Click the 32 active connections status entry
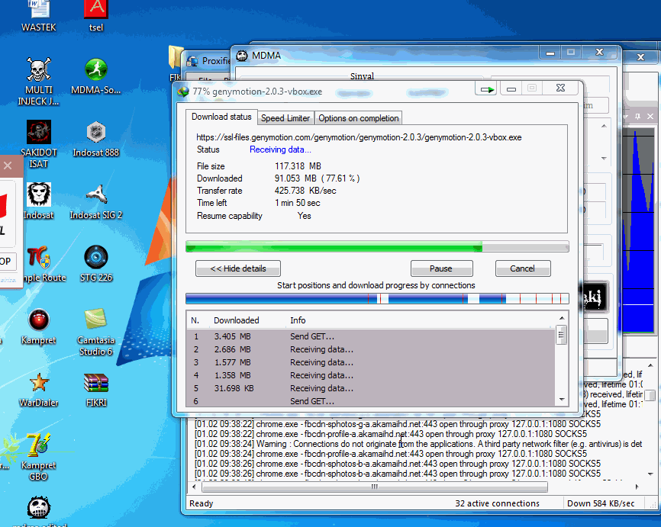Viewport: 661px width, 527px height. pyautogui.click(x=497, y=503)
